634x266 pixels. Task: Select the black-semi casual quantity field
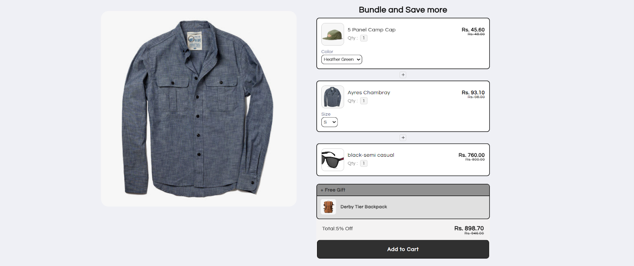pos(364,163)
